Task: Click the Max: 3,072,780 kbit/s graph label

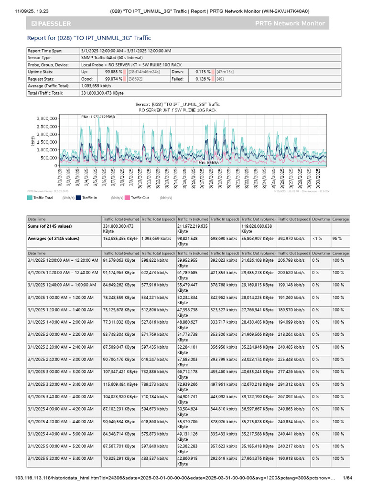Action: (x=98, y=117)
